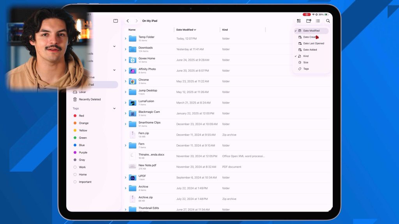Image resolution: width=399 pixels, height=224 pixels.
Task: Create a new folder with the folder-plus icon
Action: [x=308, y=21]
